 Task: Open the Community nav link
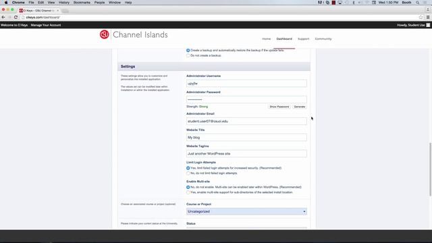point(323,39)
